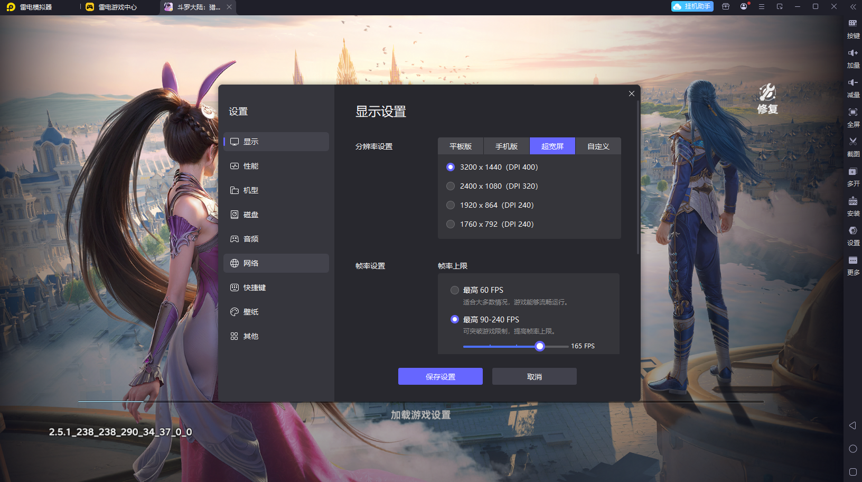Viewport: 862px width, 482px height.
Task: Open the hamburger menu in title bar
Action: point(762,6)
